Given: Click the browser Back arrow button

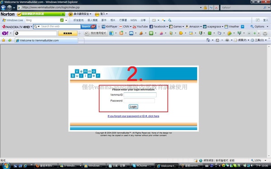Looking at the screenshot, I should pyautogui.click(x=3, y=7).
